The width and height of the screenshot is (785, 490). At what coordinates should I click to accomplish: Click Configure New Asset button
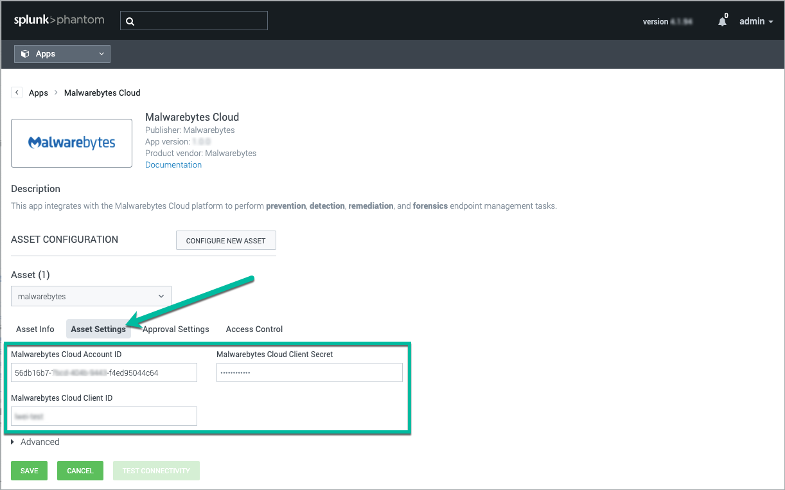[x=226, y=241]
